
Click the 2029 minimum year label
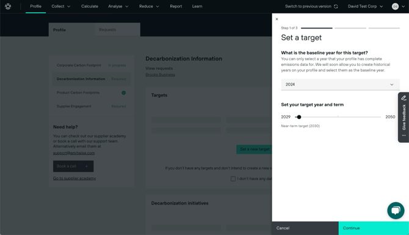pyautogui.click(x=286, y=117)
